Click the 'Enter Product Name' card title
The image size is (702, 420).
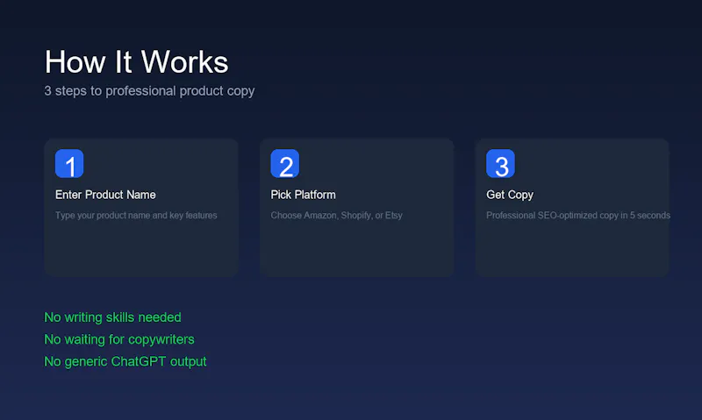pyautogui.click(x=105, y=195)
